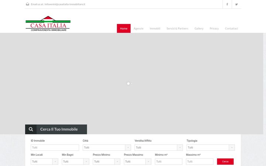The height and width of the screenshot is (166, 266).
Task: Open the Prezzo Minimo dropdown
Action: [106, 162]
